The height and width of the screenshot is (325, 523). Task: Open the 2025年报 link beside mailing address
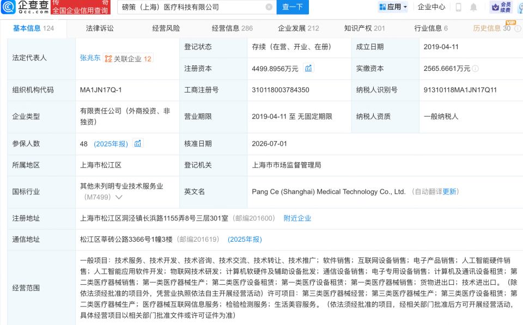pos(245,240)
